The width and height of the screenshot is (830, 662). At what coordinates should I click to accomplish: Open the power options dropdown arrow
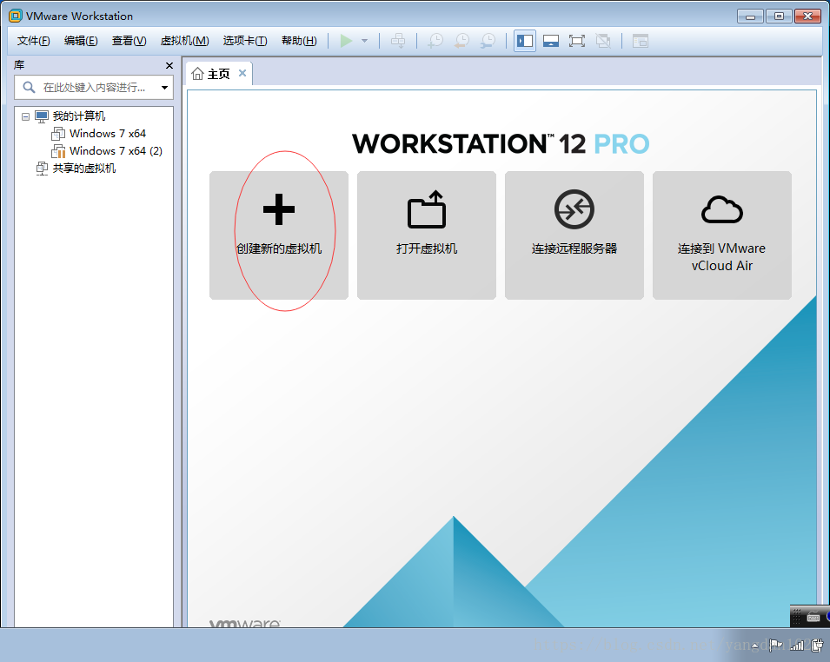[x=365, y=41]
